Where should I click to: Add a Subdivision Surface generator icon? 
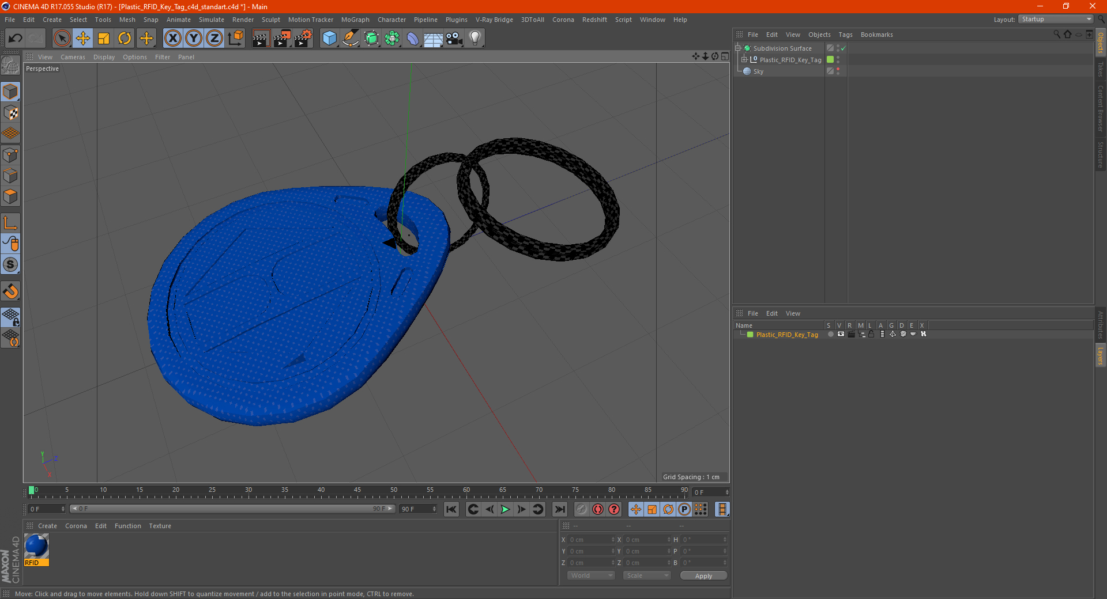coord(371,39)
